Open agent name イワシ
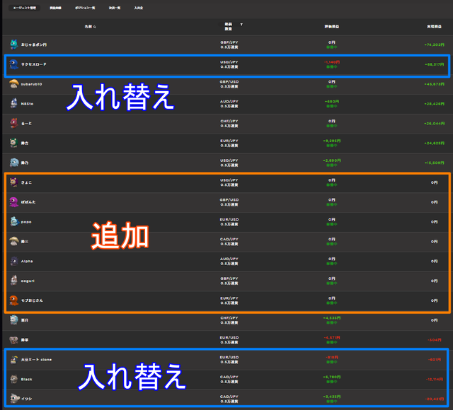 pos(26,399)
